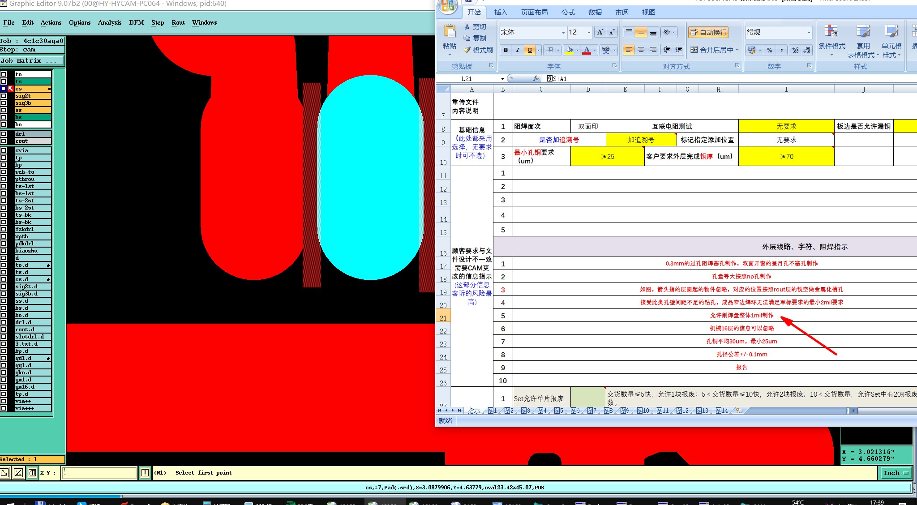
Task: Click the increase indent icon
Action: 679,50
